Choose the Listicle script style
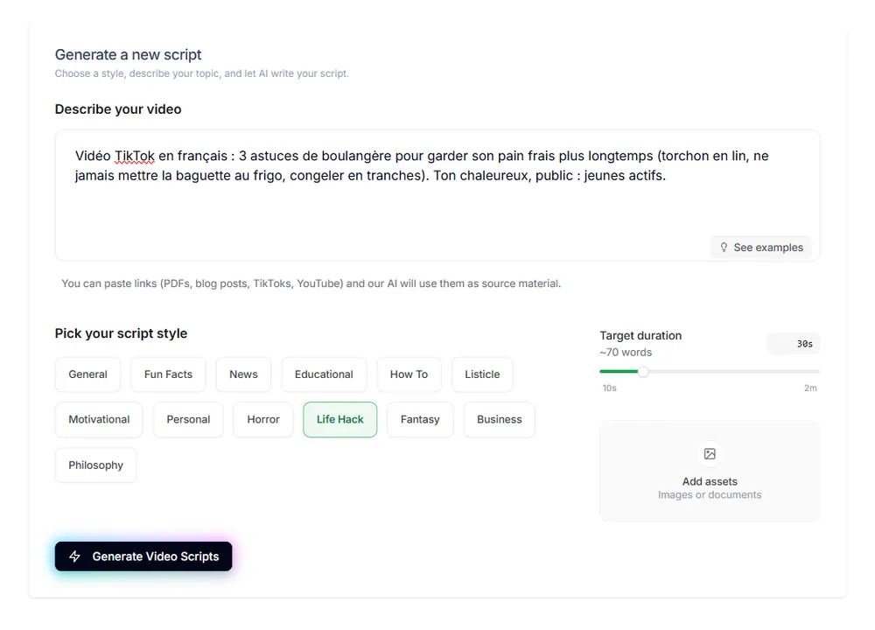The height and width of the screenshot is (630, 875). (x=482, y=374)
